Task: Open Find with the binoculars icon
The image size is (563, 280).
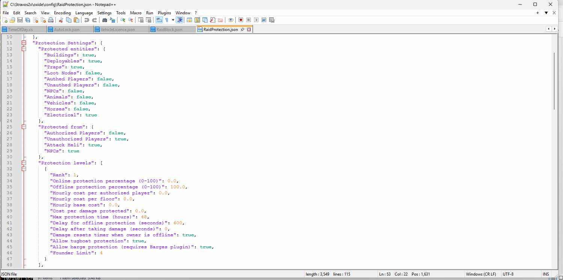Action: tap(105, 20)
